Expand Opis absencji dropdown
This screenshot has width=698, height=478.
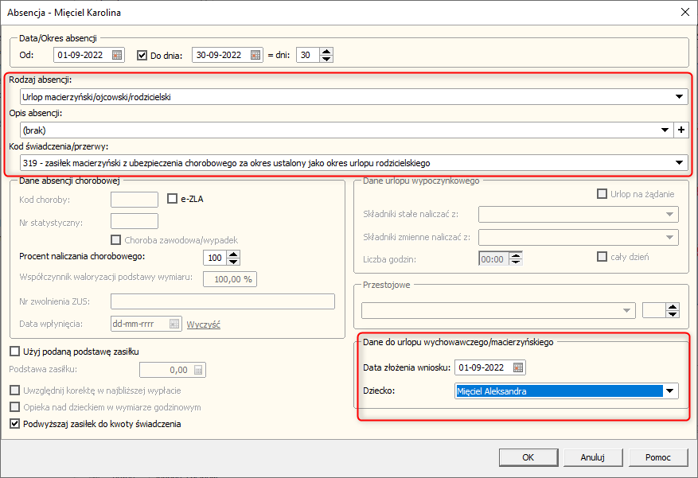[x=665, y=130]
